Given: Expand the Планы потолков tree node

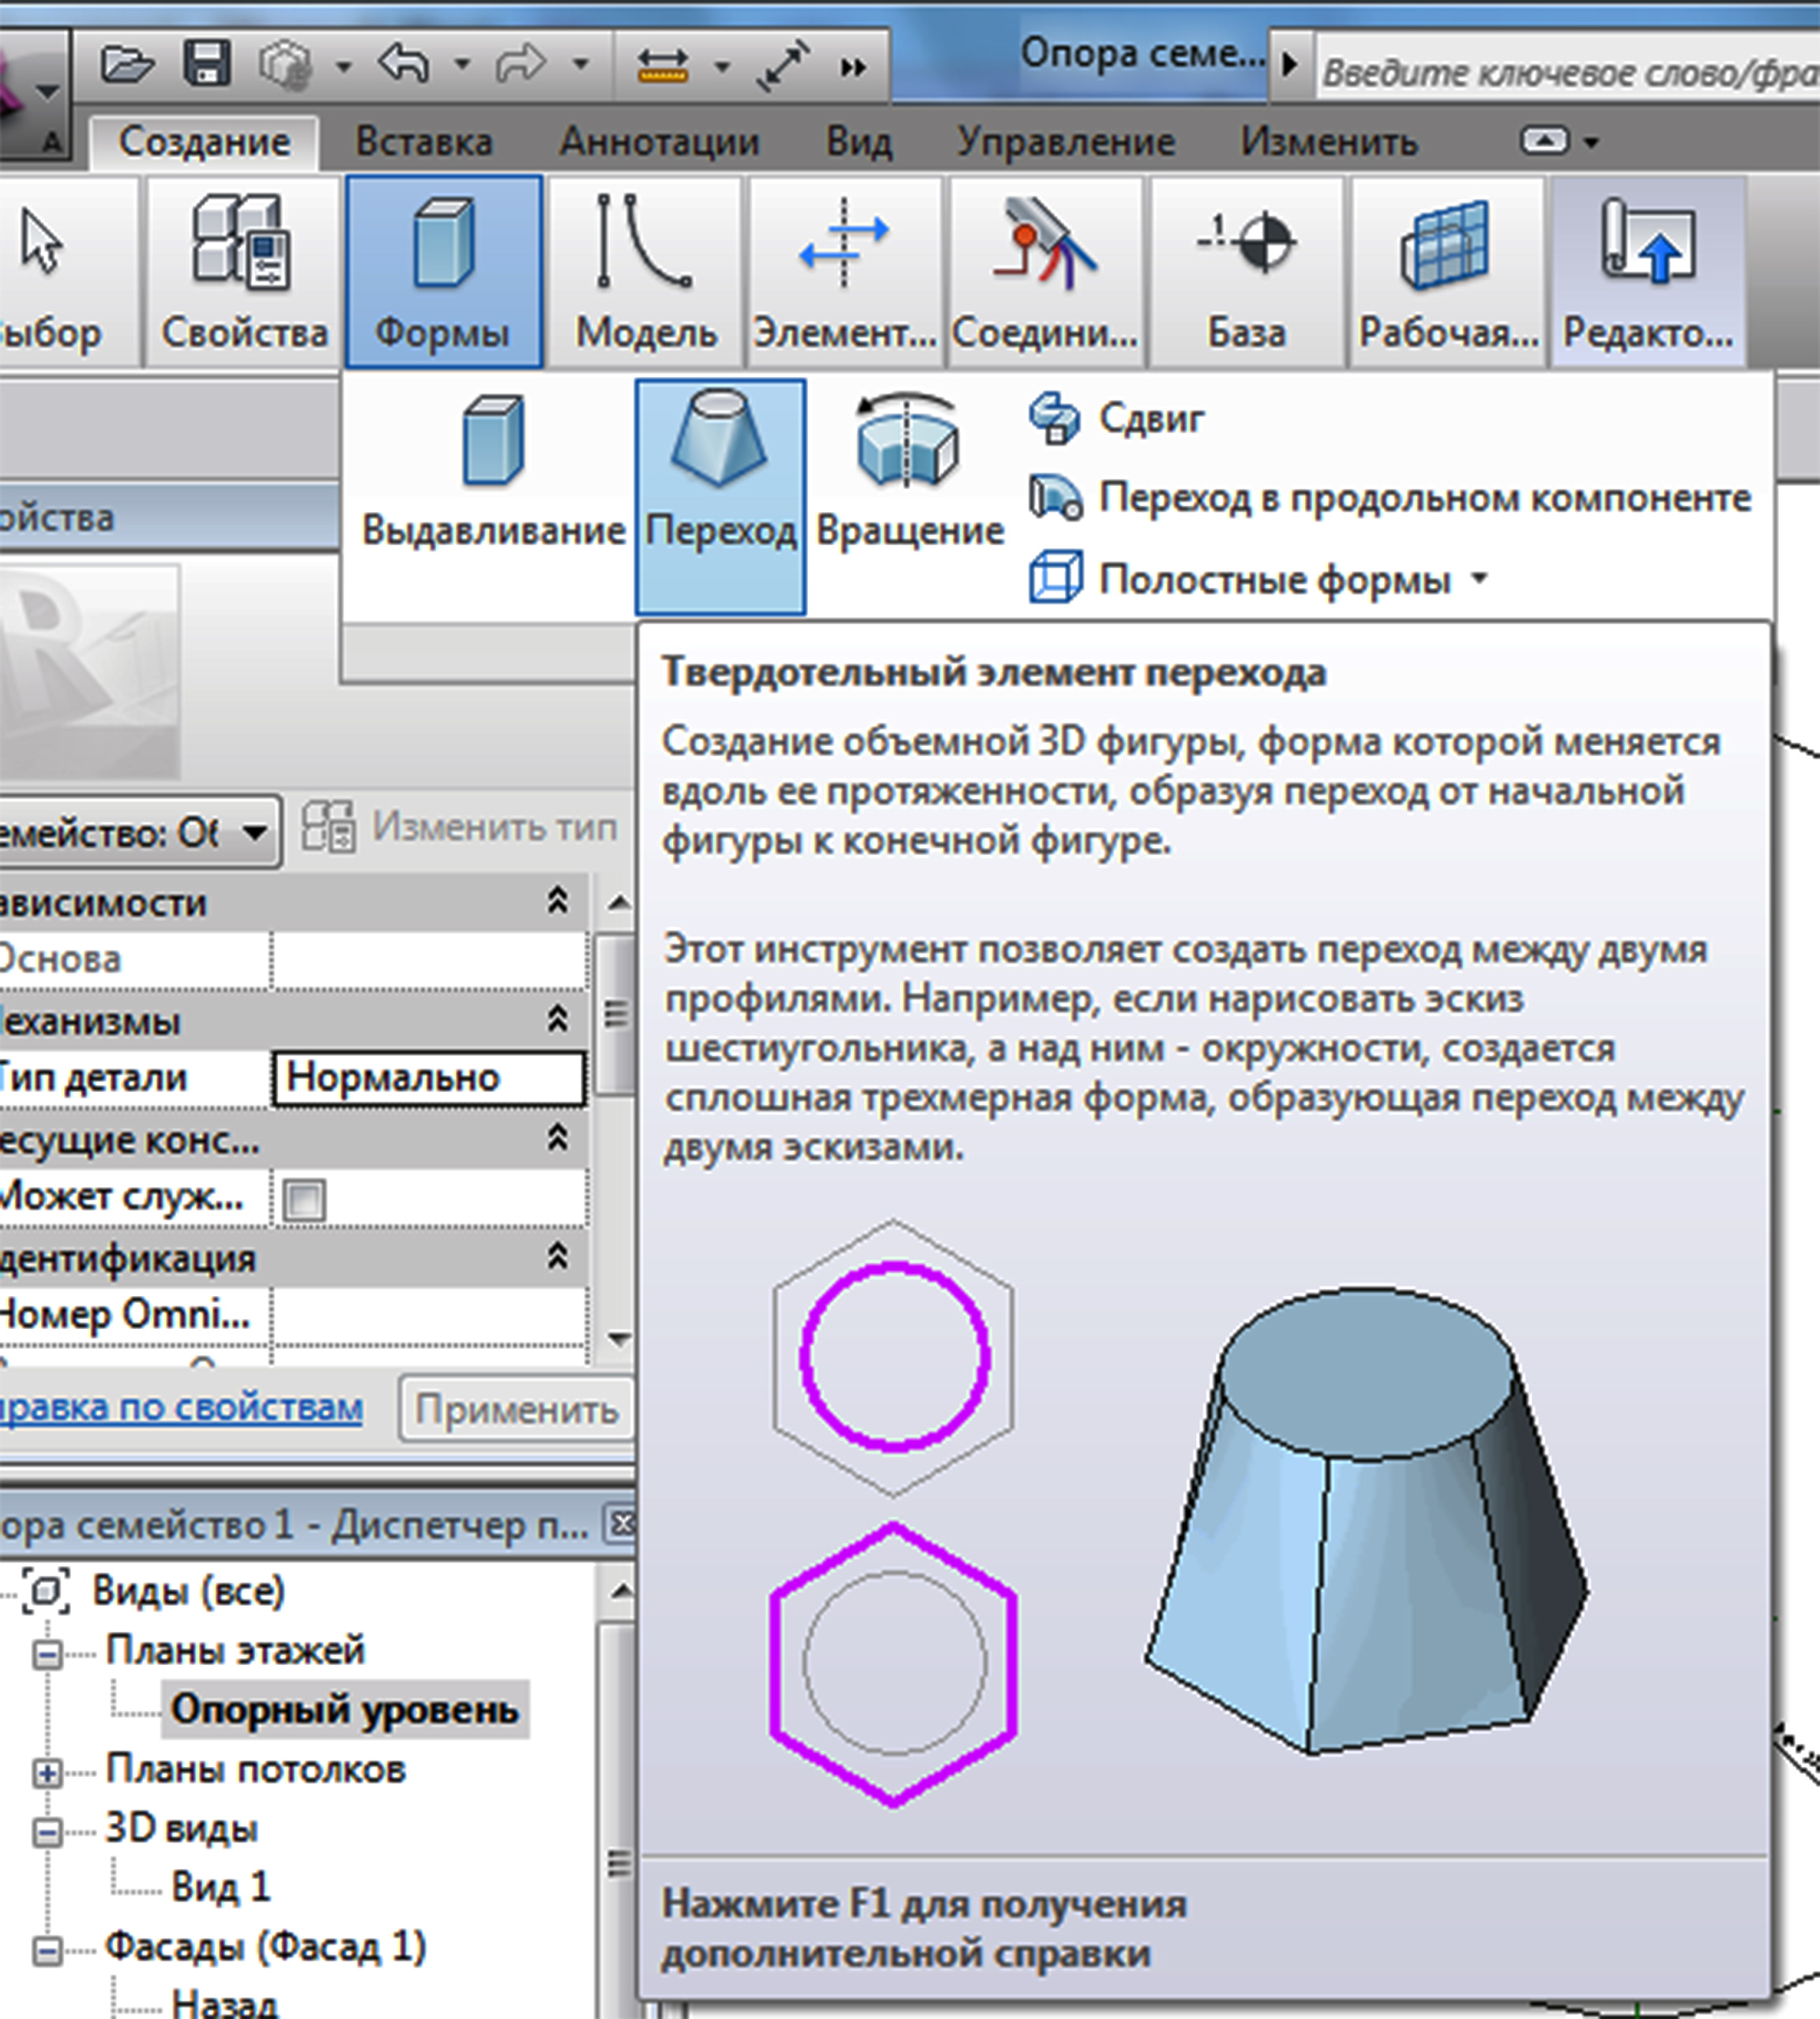Looking at the screenshot, I should [47, 1773].
